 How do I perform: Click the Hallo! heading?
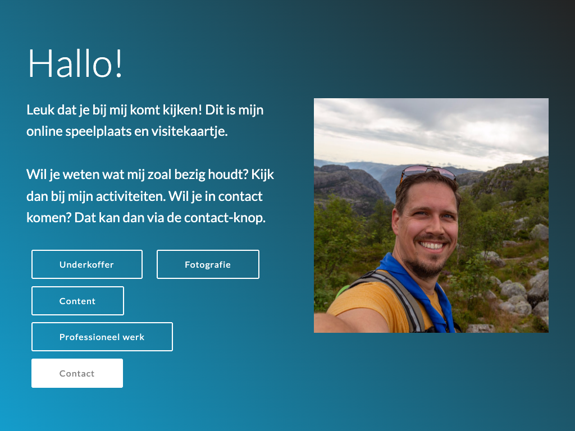tap(75, 64)
